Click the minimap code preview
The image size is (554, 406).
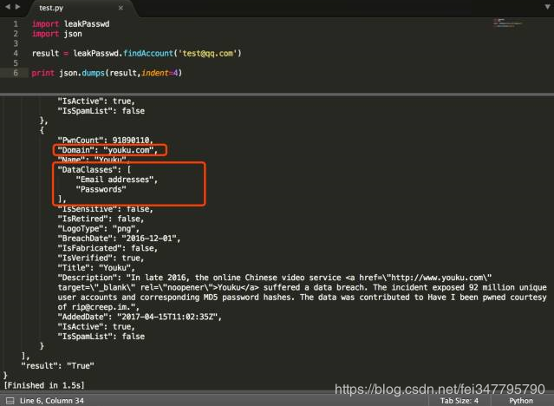point(508,23)
